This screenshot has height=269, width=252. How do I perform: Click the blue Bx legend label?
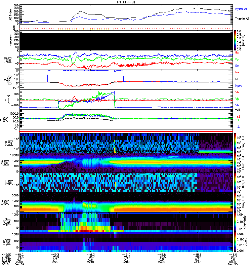237,66
